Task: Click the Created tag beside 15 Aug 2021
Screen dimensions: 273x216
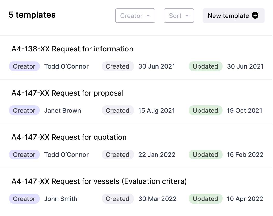Action: tap(118, 111)
